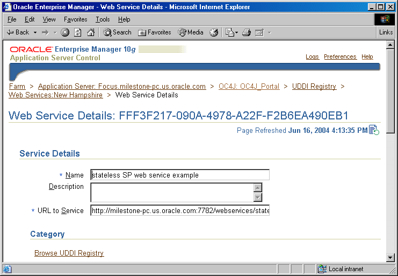Screen dimensions: 398x276
Task: Click the Windows logo throbber icon
Action: click(x=384, y=19)
